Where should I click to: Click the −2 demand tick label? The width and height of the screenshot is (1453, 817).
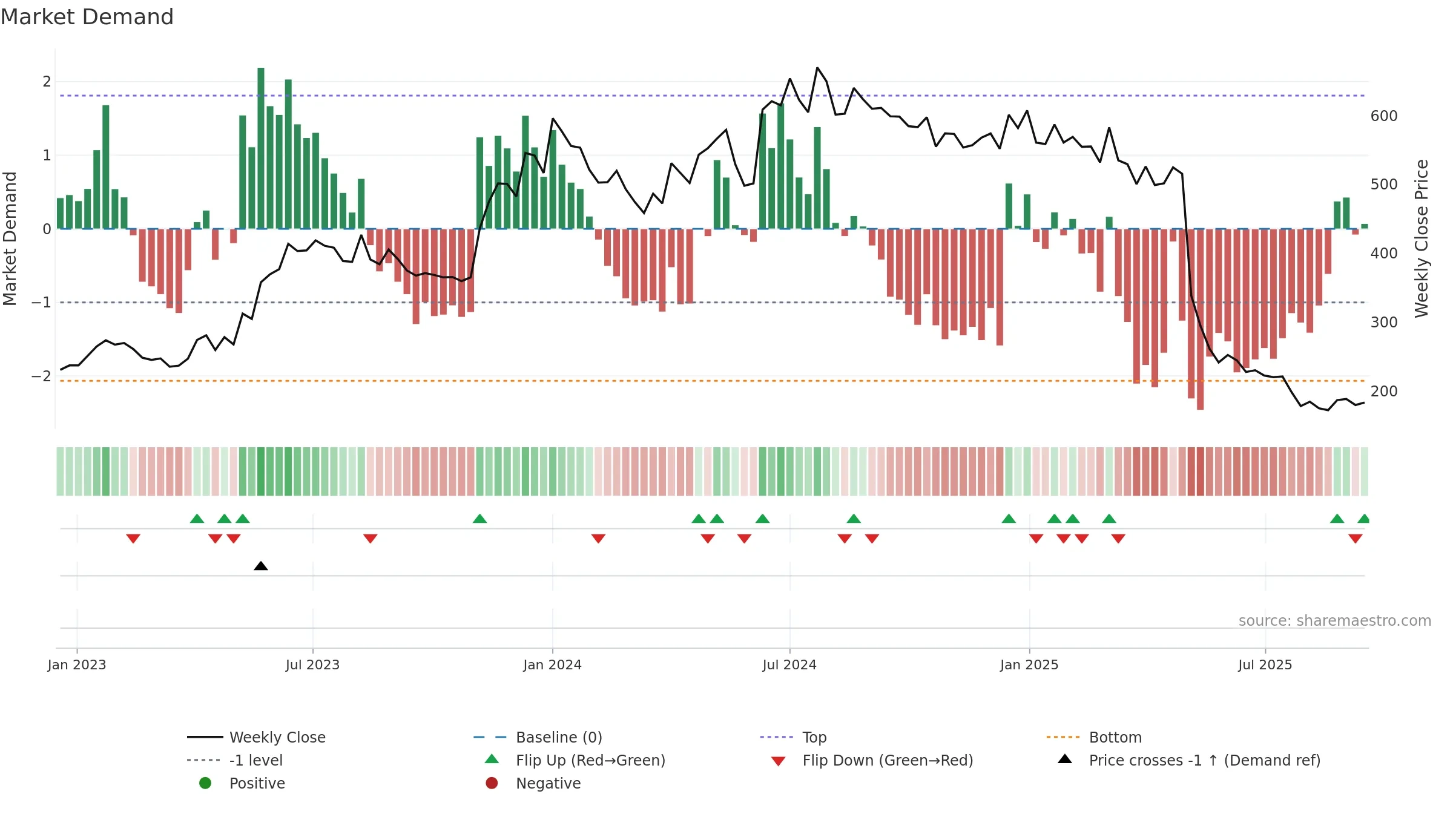[41, 376]
